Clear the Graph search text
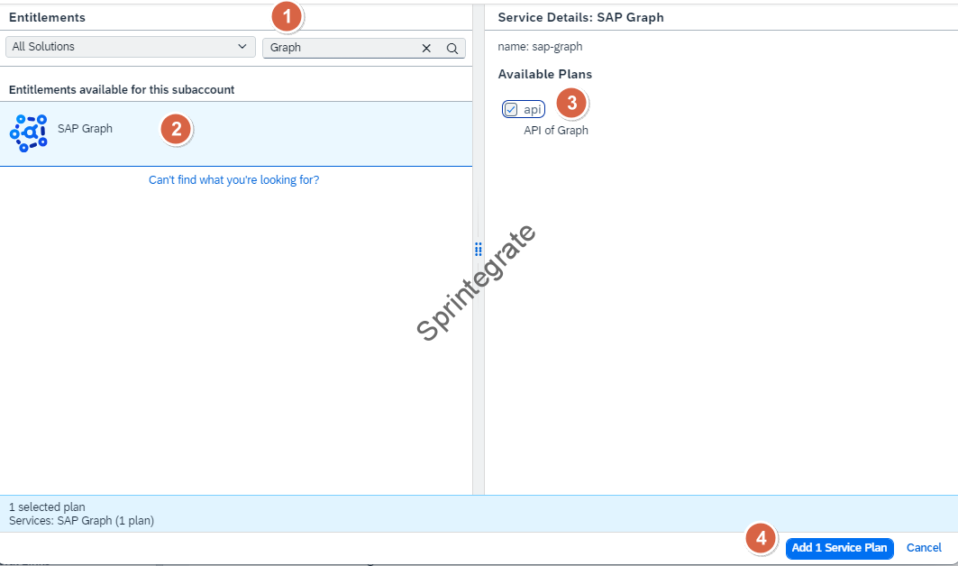 coord(426,49)
